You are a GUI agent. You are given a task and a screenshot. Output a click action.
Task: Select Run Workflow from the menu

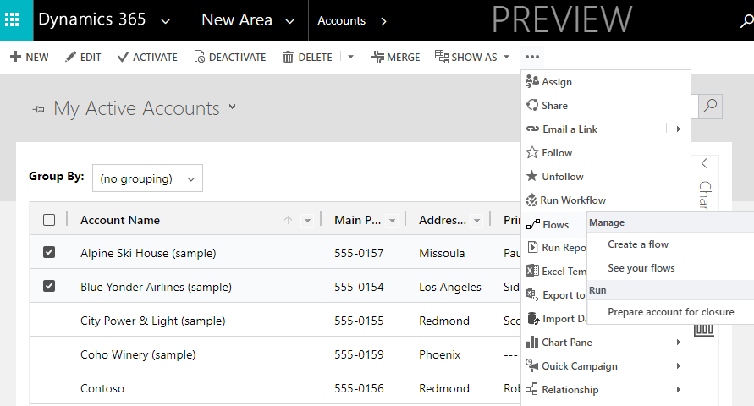click(572, 200)
